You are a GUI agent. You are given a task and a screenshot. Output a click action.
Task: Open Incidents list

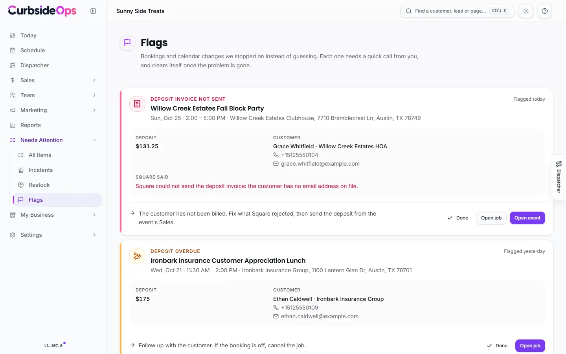point(57,170)
